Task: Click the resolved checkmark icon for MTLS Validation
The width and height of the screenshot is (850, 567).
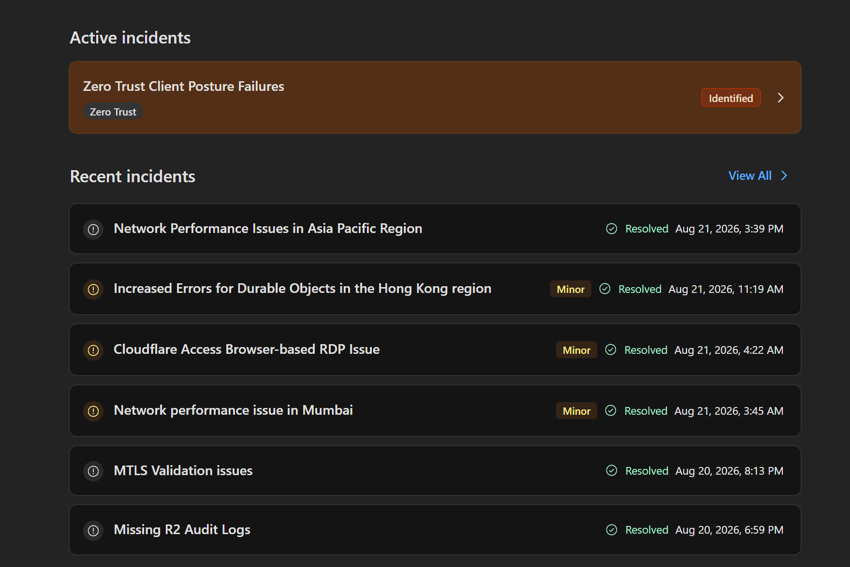Action: click(612, 470)
